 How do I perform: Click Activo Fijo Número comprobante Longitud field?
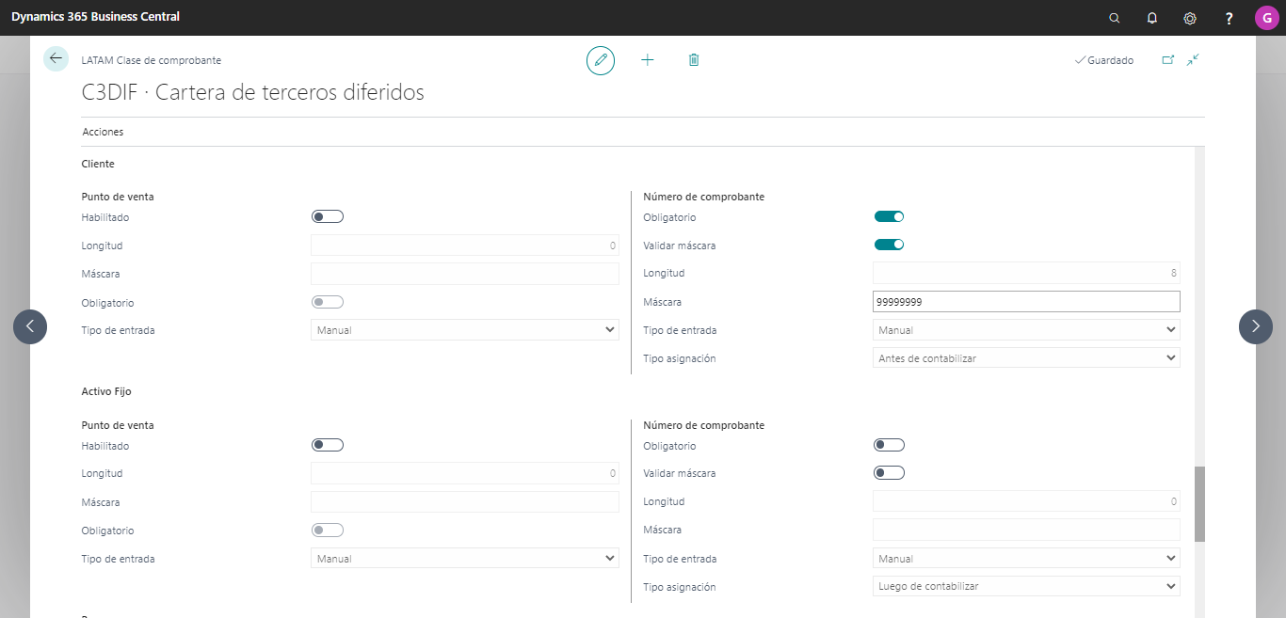[1026, 501]
